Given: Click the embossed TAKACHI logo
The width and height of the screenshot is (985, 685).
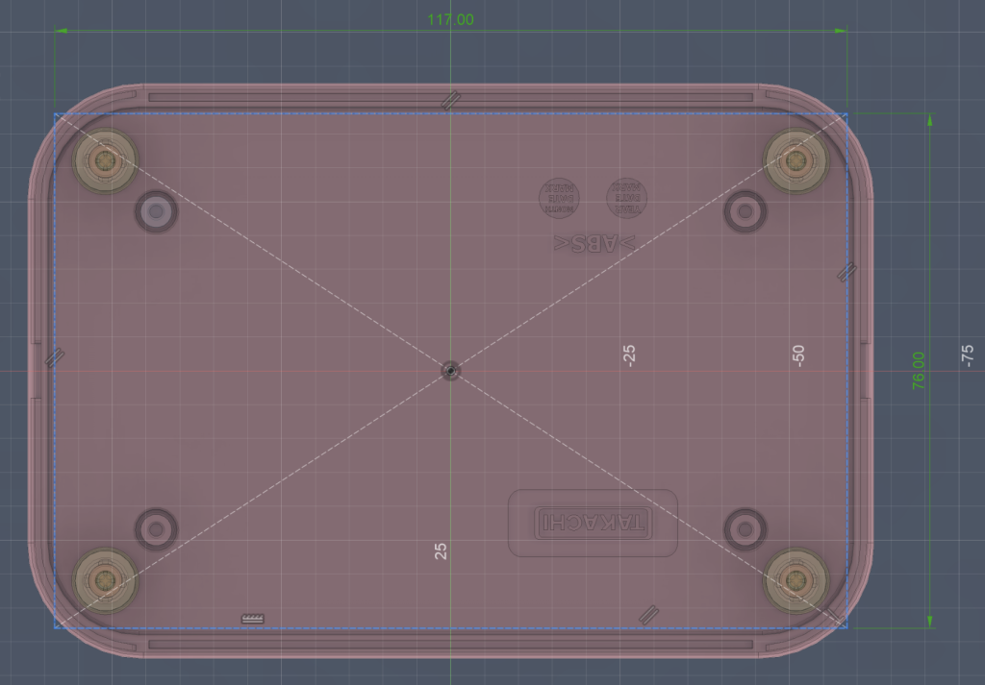Looking at the screenshot, I should 593,523.
